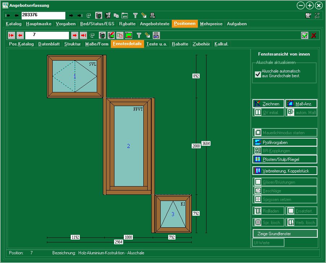326x263 pixels.
Task: Select the Kalkul. sub-tab
Action: [221, 44]
